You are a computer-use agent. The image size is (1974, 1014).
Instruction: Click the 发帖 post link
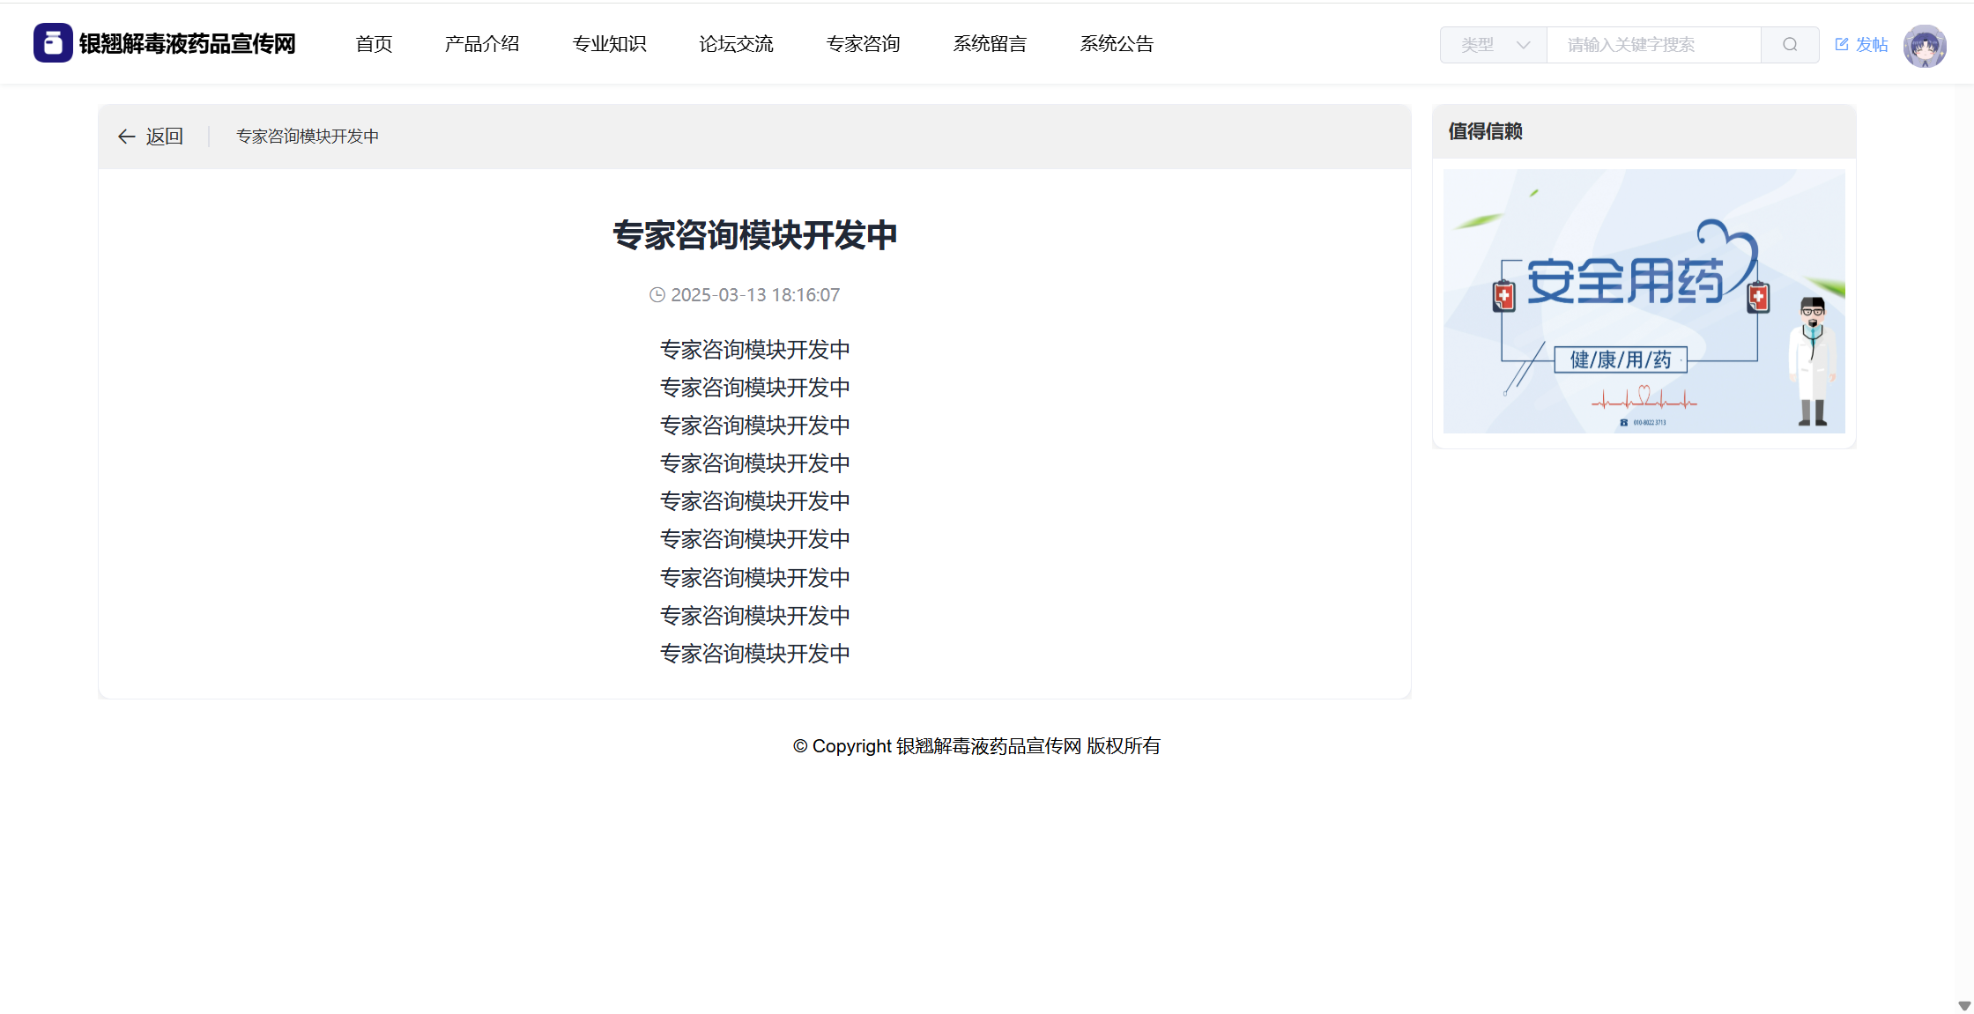[x=1872, y=45]
